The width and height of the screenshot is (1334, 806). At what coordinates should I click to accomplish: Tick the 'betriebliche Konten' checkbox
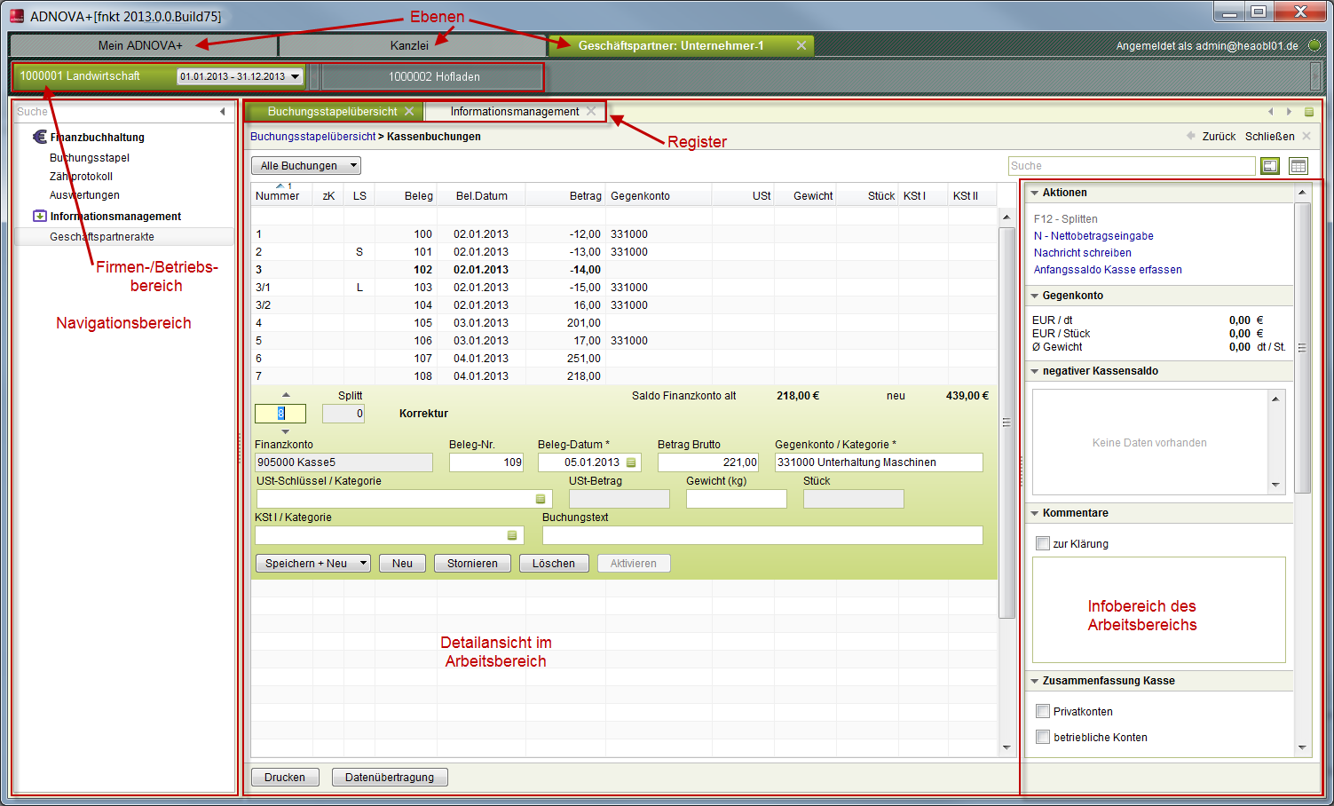(1043, 737)
